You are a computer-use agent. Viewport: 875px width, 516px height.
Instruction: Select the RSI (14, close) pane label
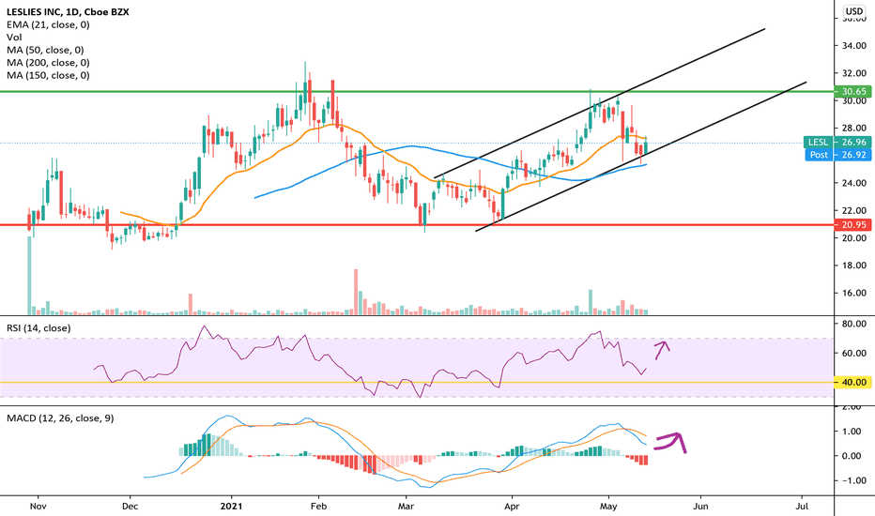click(x=38, y=328)
